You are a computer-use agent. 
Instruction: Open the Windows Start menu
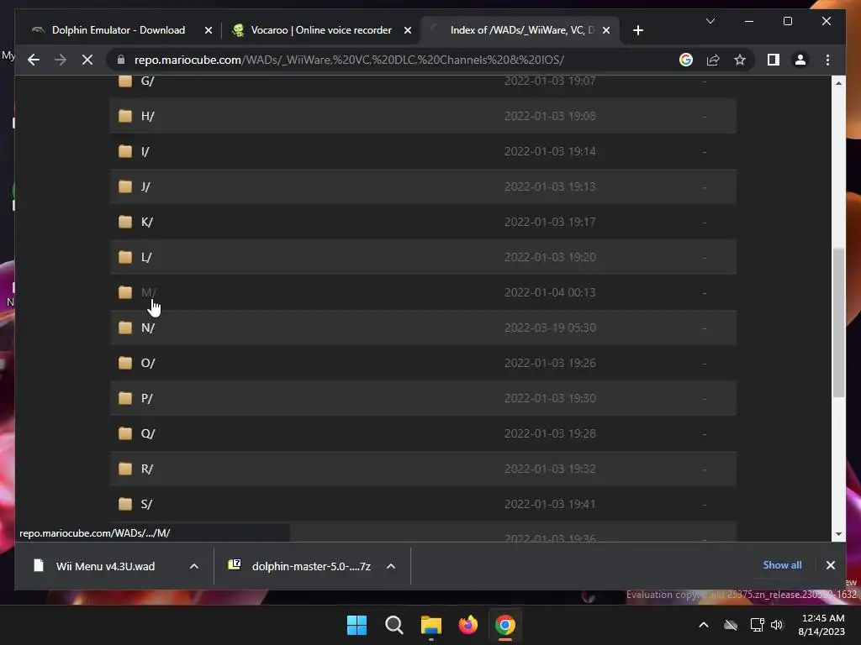pos(357,625)
